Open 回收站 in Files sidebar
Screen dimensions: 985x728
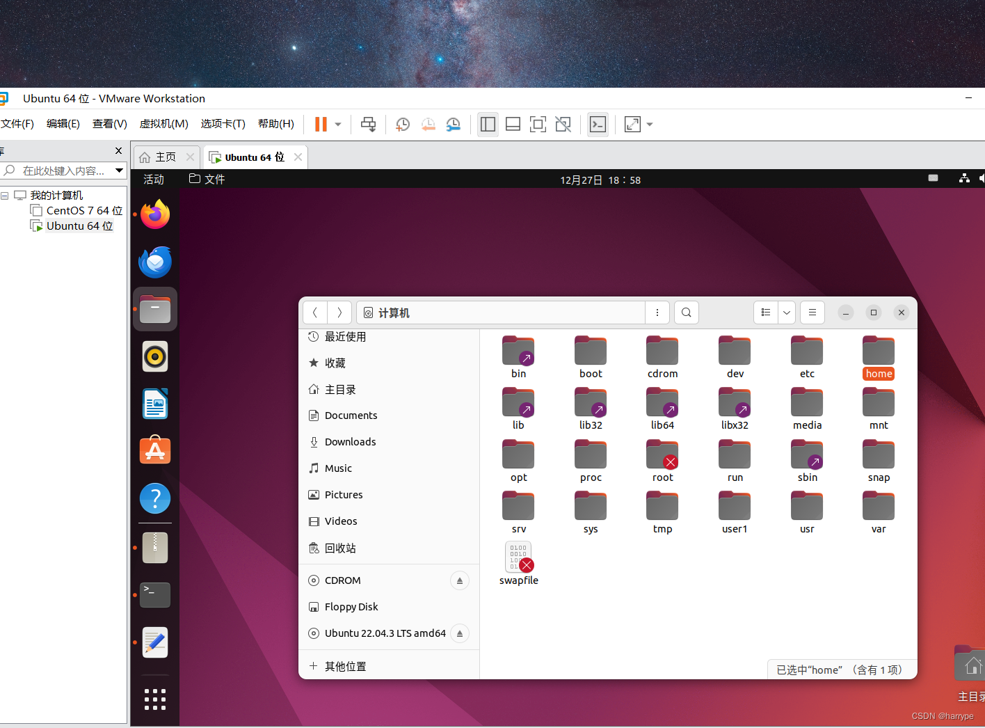(389, 548)
